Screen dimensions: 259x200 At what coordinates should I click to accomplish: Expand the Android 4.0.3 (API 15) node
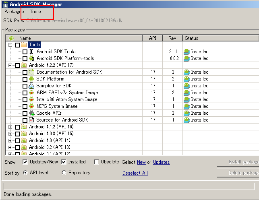tap(10, 134)
